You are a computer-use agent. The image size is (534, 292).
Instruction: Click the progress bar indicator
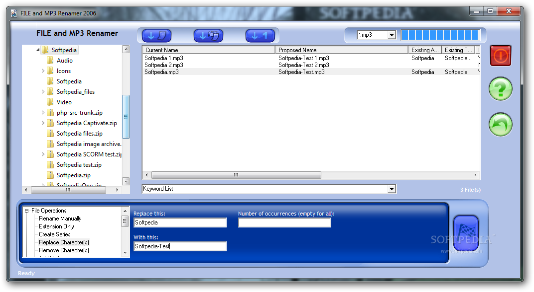440,35
